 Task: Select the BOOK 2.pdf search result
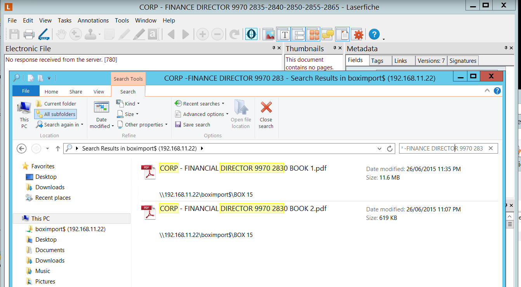[x=319, y=221]
